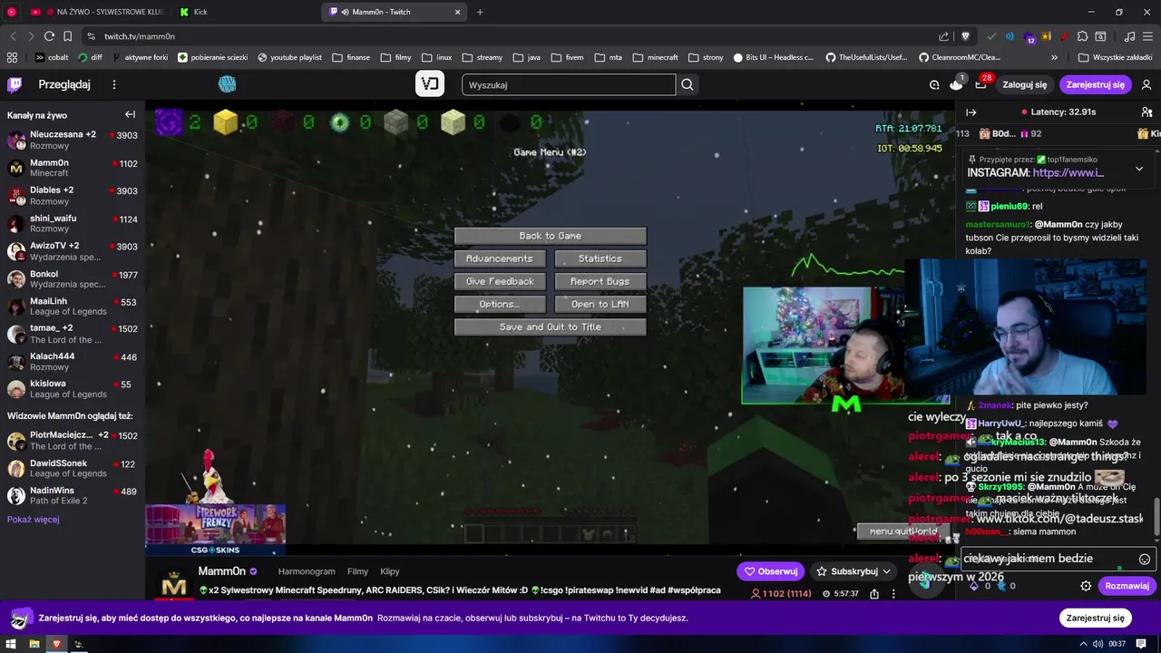
Task: Open the pinned Instagram link
Action: click(x=1068, y=172)
